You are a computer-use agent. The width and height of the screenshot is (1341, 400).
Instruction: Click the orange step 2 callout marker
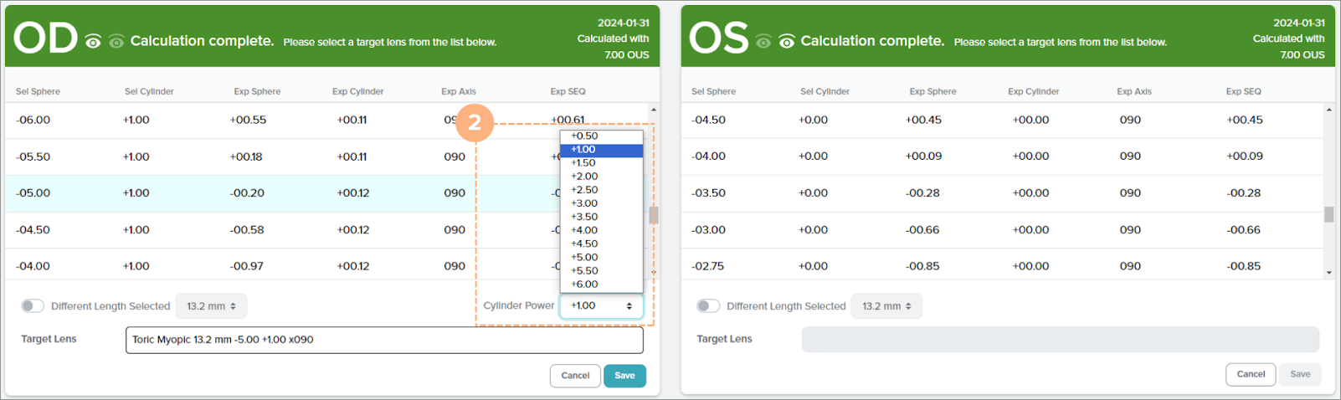(x=475, y=122)
